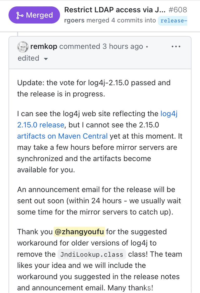200x293 pixels.
Task: Click the JndiLookup.class inline code
Action: click(x=92, y=255)
